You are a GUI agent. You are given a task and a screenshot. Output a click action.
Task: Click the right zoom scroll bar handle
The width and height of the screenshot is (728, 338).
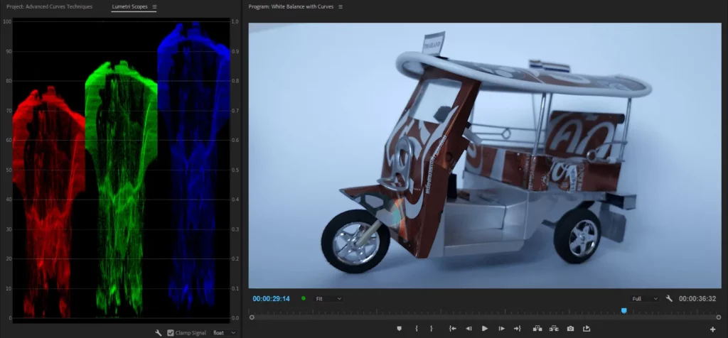(718, 317)
